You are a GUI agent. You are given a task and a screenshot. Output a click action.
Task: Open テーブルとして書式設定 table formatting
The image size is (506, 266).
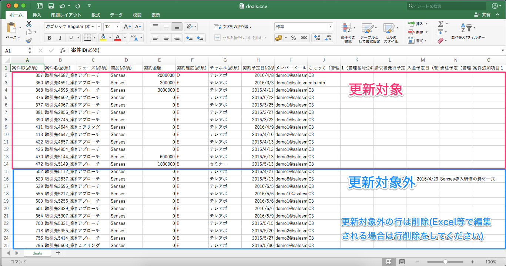point(369,33)
